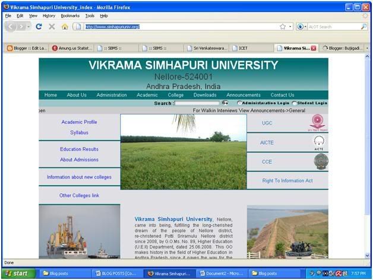Viewport: 373px width, 280px height.
Task: Open Contact Us in site navigation
Action: [x=282, y=95]
